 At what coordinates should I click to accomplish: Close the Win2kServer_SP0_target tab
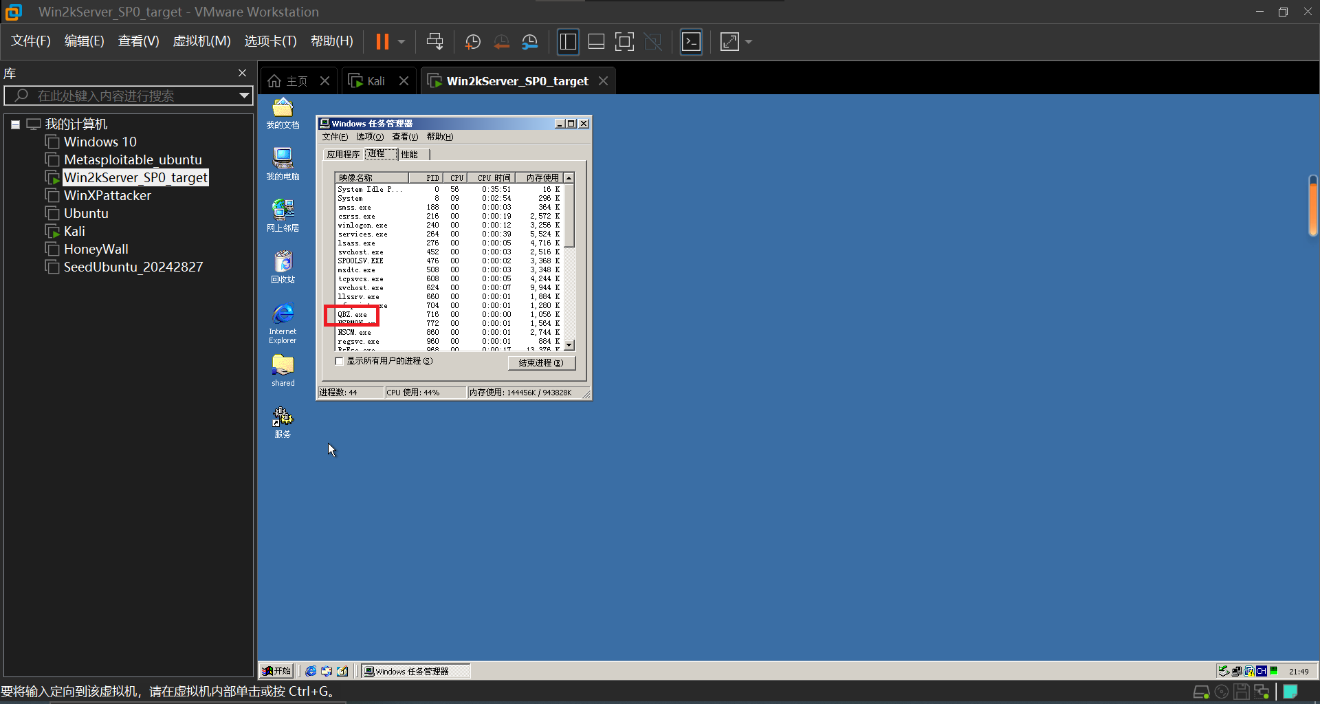tap(603, 81)
